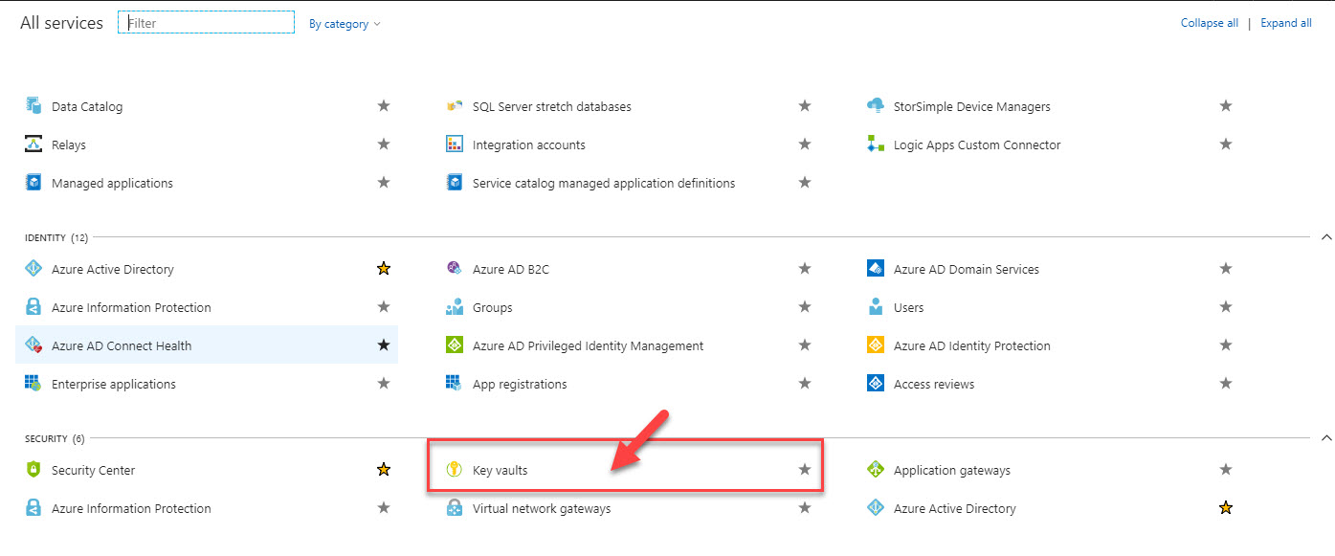Toggle the favorite star for Integration accounts
This screenshot has height=556, width=1335.
tap(805, 145)
